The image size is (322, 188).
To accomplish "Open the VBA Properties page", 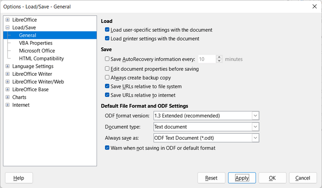I will tap(36, 43).
